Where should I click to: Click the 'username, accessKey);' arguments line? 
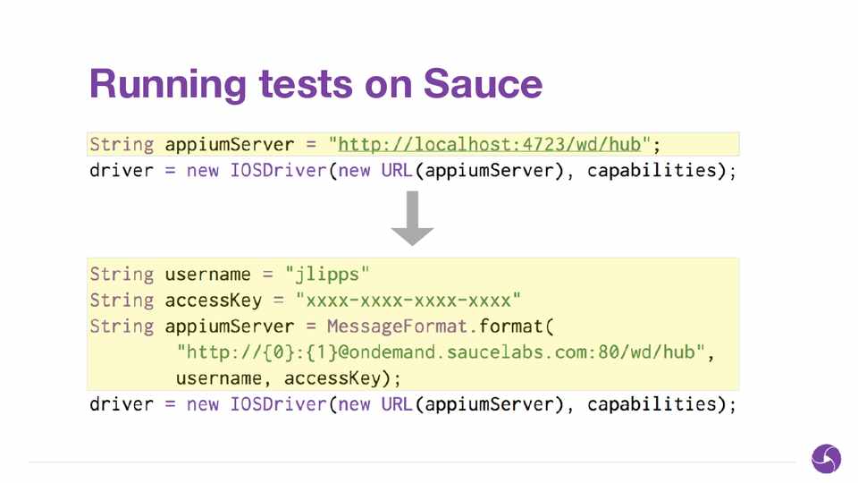[x=289, y=378]
